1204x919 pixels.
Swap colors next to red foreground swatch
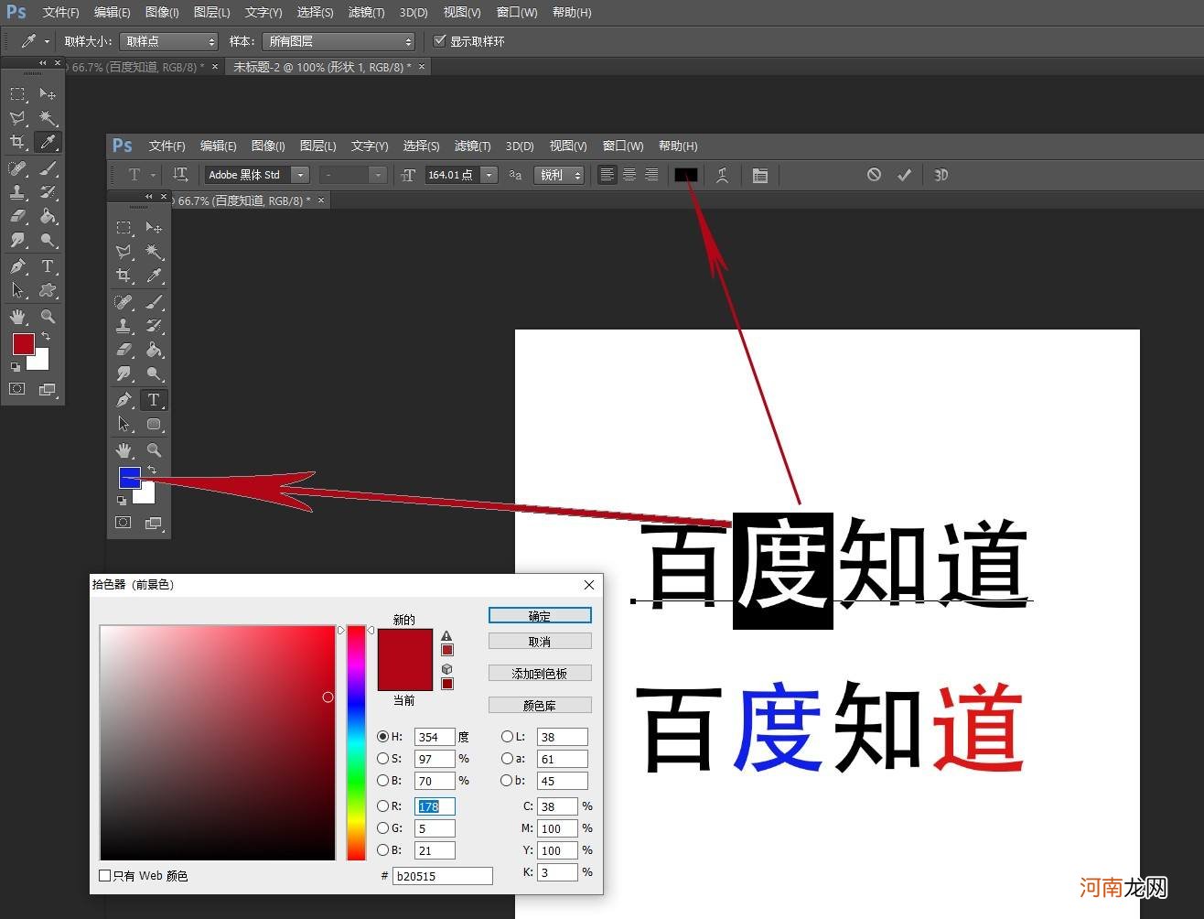pyautogui.click(x=46, y=337)
